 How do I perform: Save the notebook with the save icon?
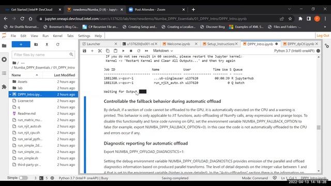click(84, 51)
